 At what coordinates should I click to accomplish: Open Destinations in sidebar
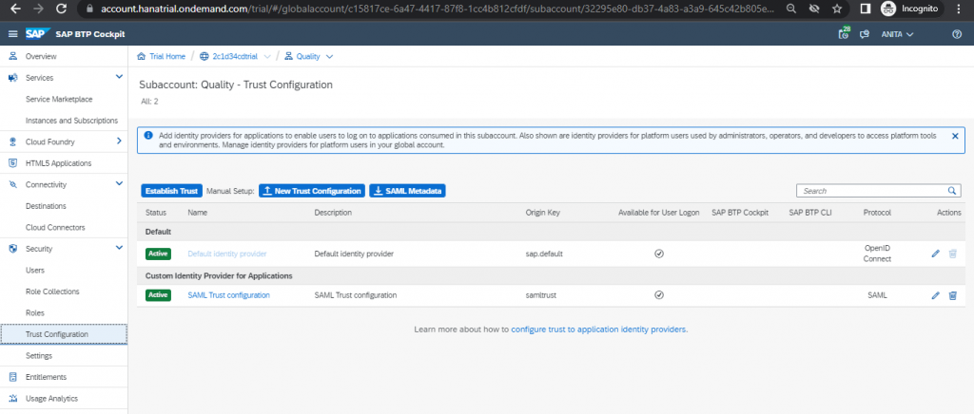(46, 206)
